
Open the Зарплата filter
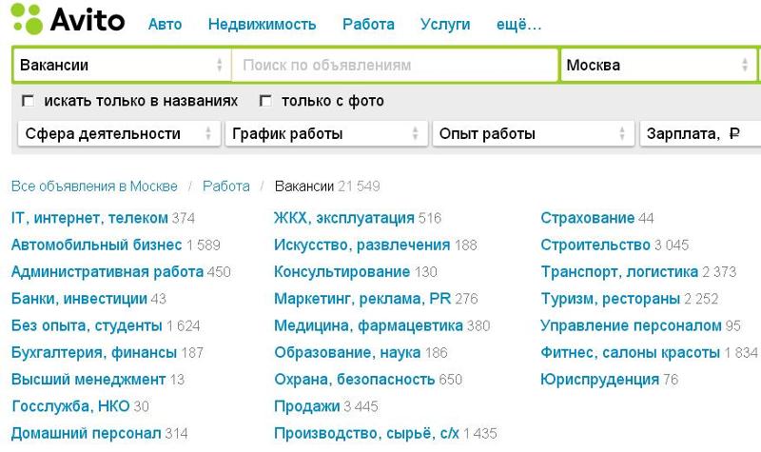(700, 133)
